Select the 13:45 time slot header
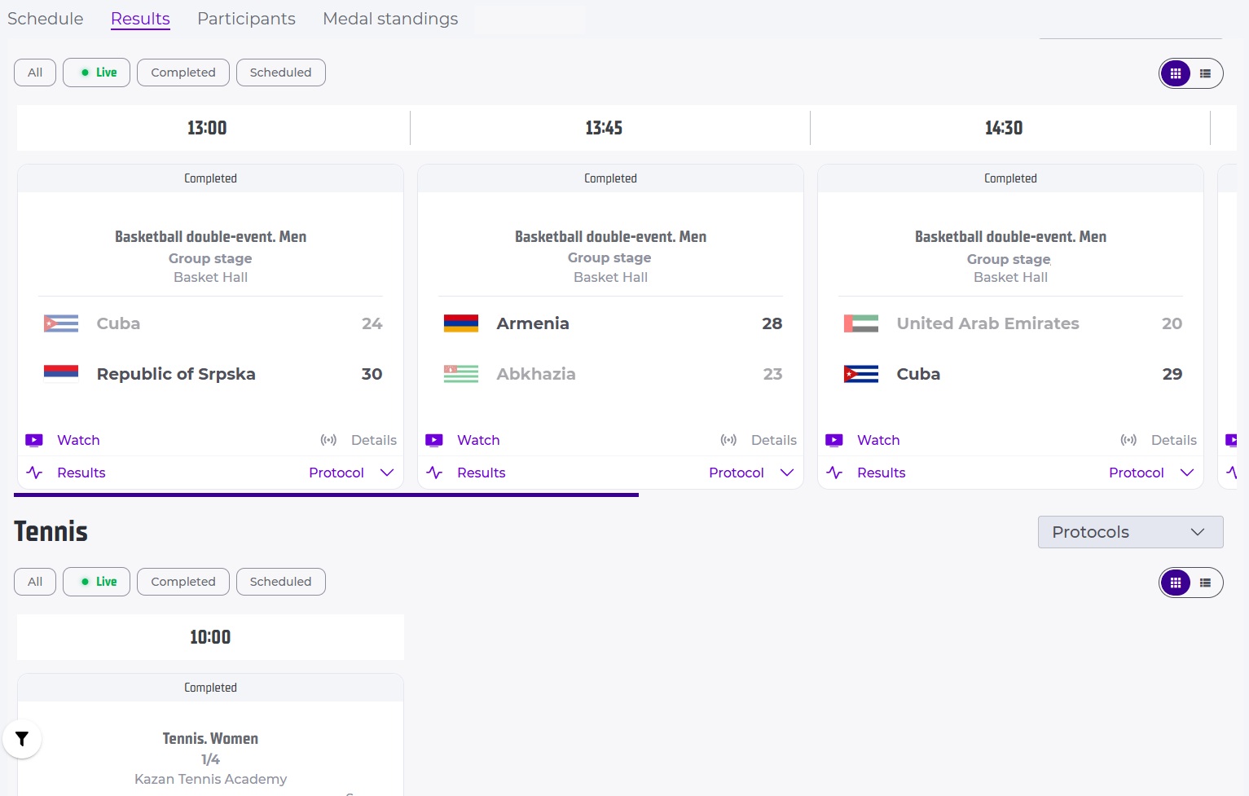 point(604,128)
